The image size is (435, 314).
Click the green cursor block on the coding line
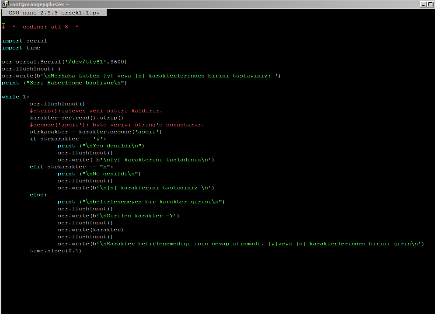click(x=3, y=26)
